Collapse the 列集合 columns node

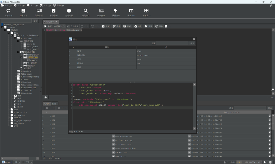(x=19, y=41)
